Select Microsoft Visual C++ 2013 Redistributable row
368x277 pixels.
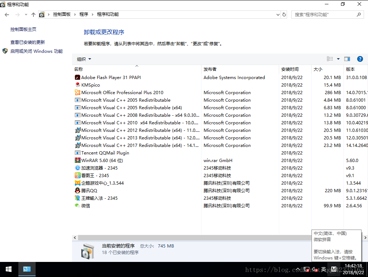pyautogui.click(x=220, y=138)
